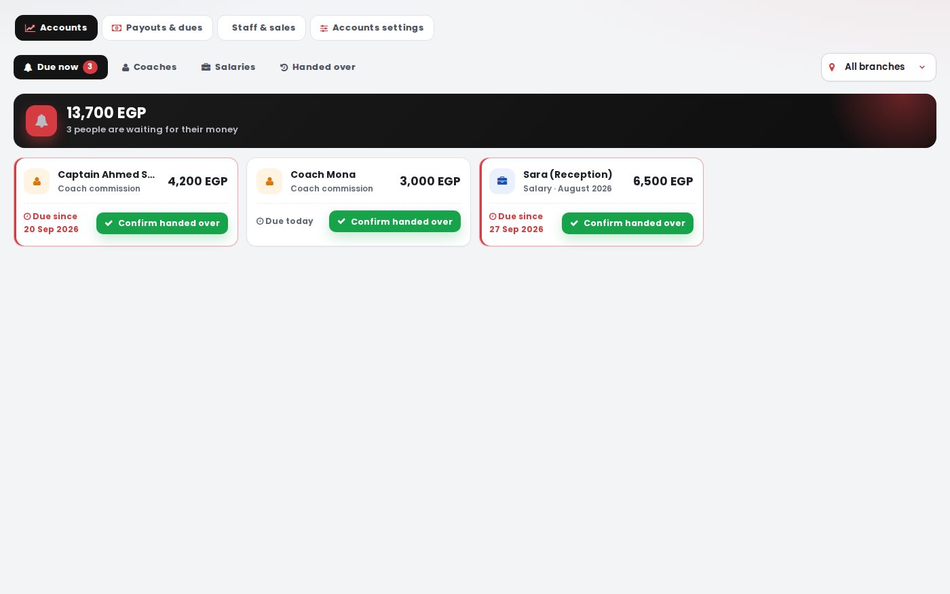Open the Accounts tab
This screenshot has width=950, height=594.
coord(56,28)
